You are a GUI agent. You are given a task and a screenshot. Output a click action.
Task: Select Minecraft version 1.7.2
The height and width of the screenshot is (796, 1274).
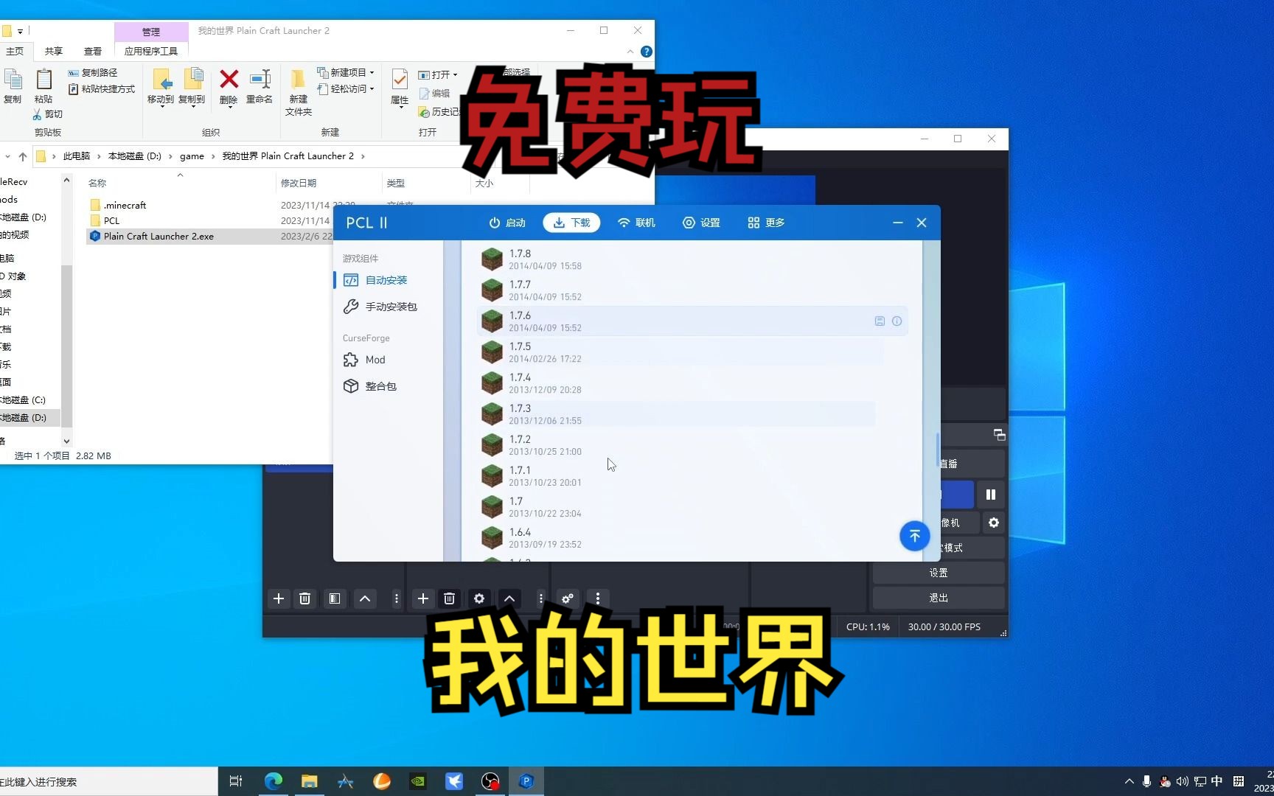pyautogui.click(x=692, y=445)
